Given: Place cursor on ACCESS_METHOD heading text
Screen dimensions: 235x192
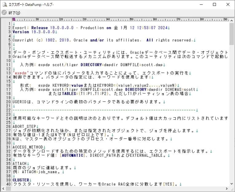Looking at the screenshot, I should coord(28,147).
